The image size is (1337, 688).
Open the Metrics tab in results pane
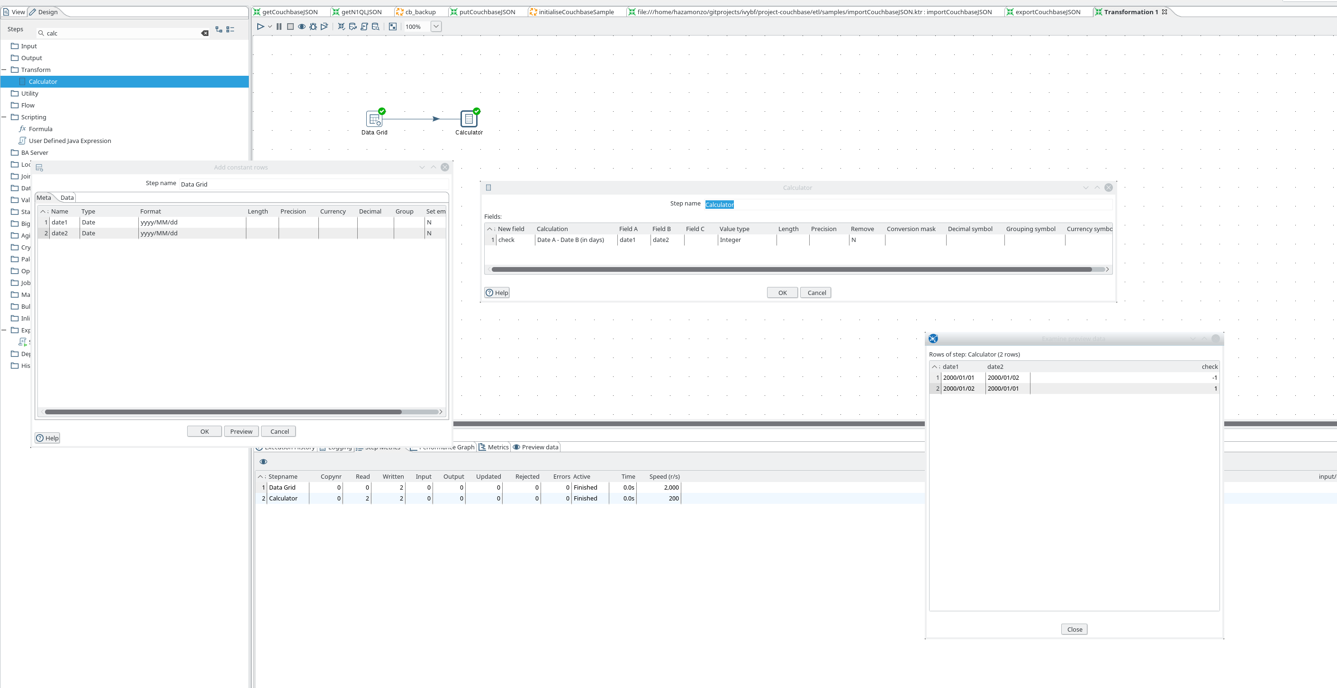[494, 447]
